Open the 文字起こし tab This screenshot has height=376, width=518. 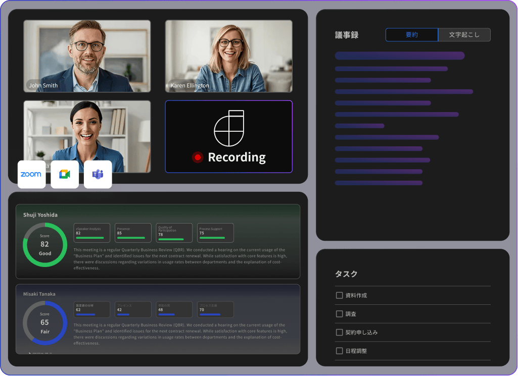(x=464, y=34)
